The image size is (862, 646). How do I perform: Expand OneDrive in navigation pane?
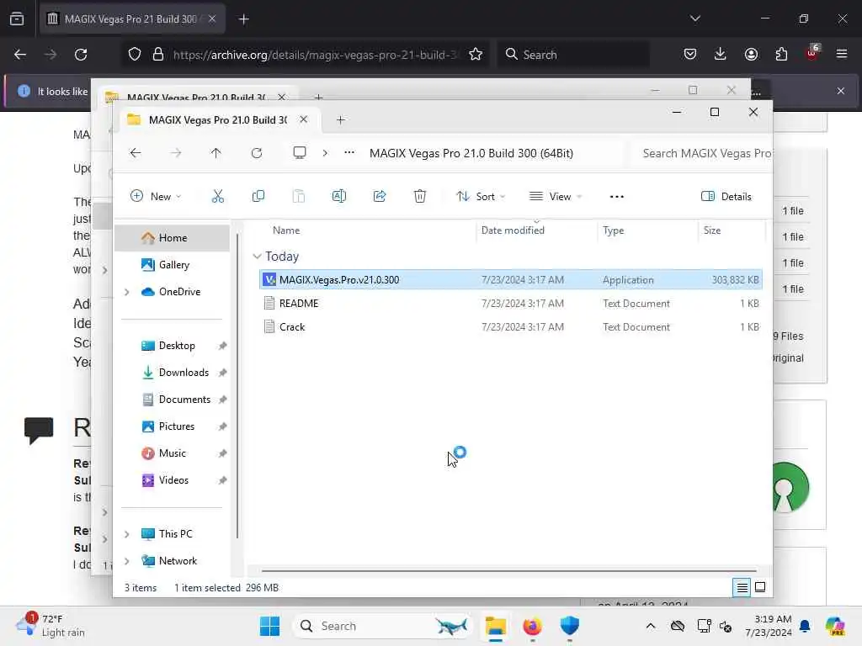pos(127,292)
